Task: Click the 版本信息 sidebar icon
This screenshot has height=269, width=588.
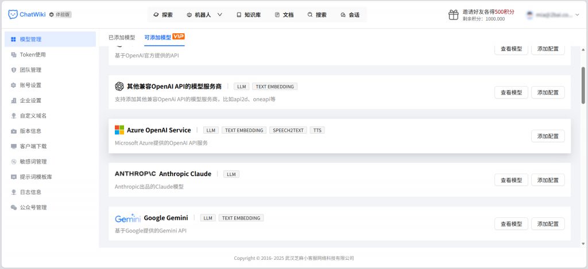Action: point(14,131)
